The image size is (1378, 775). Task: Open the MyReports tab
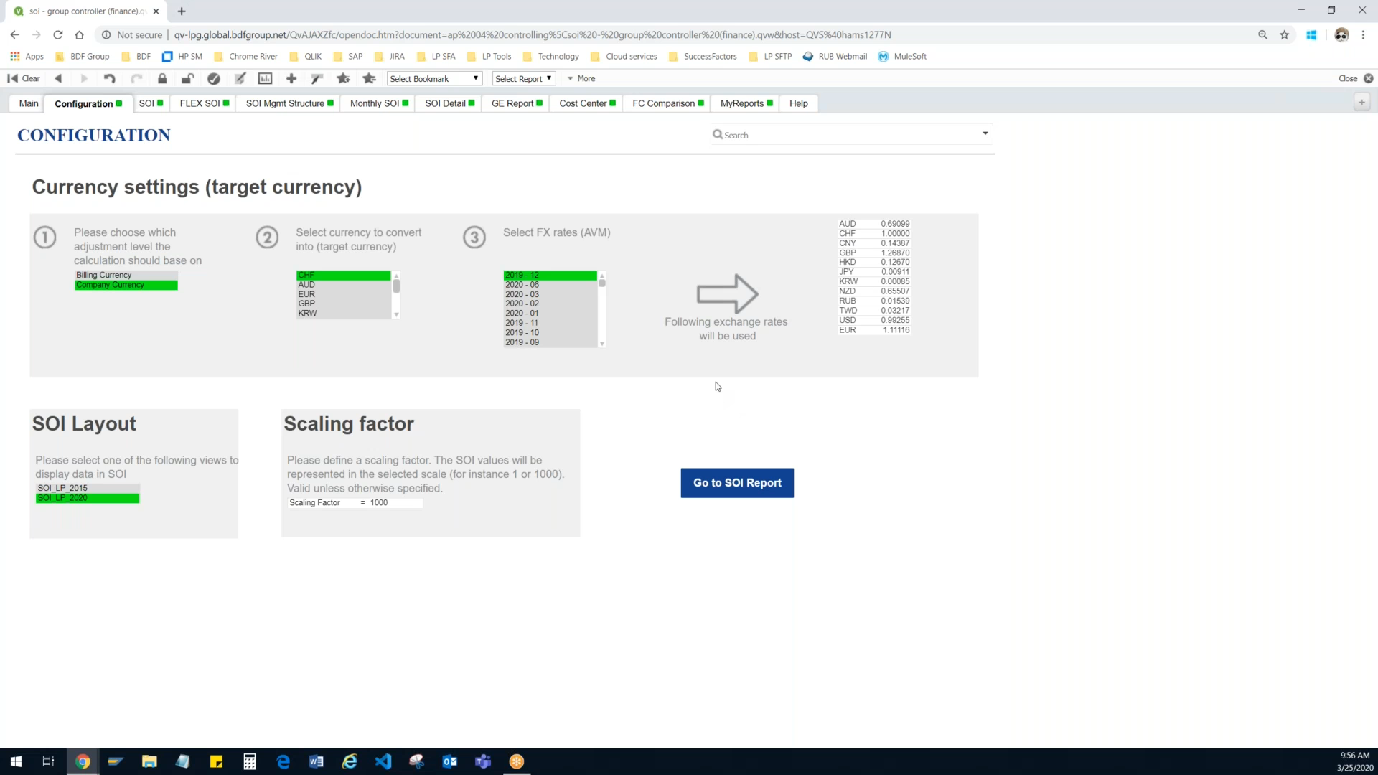(x=746, y=103)
